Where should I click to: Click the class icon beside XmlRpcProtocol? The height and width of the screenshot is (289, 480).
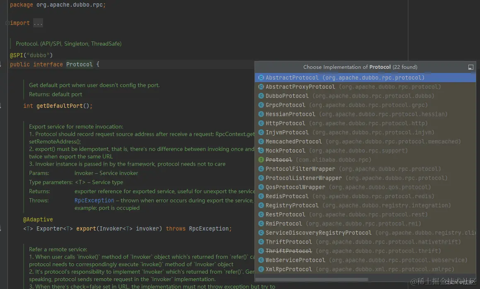tap(261, 269)
